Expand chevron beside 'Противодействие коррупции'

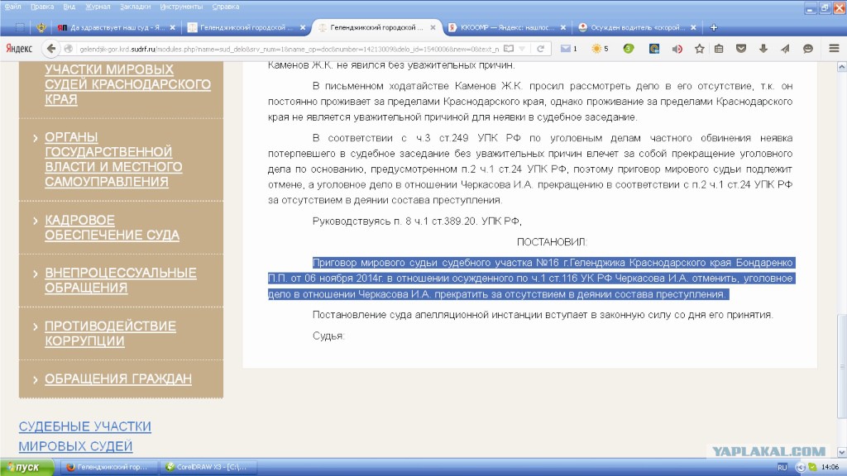point(35,327)
